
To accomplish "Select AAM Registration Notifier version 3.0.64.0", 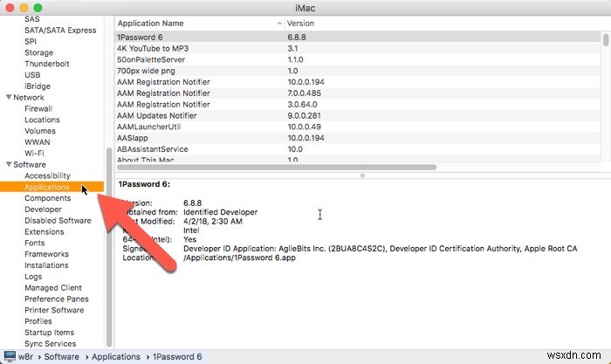I will 358,105.
